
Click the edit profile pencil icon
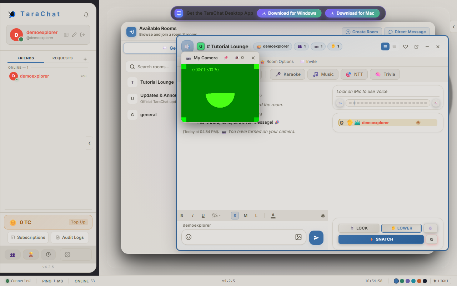pos(74,35)
